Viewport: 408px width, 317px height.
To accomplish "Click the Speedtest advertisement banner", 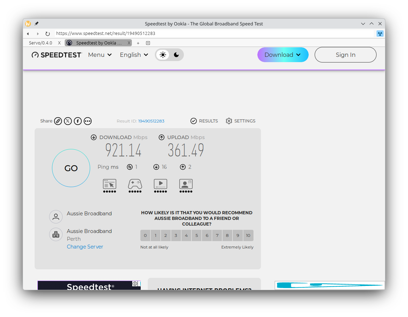I will click(89, 285).
